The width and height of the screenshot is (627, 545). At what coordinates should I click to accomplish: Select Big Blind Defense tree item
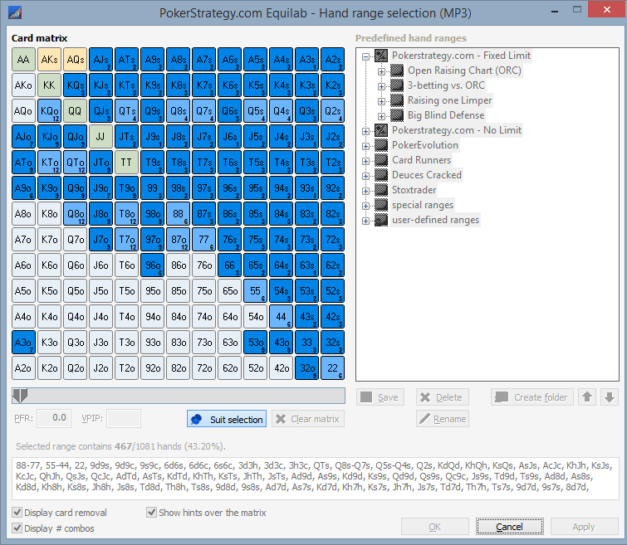(x=446, y=115)
